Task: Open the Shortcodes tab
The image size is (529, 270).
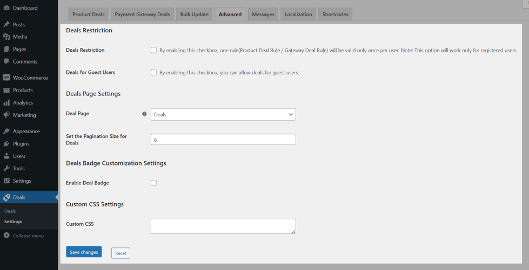Action: 336,15
